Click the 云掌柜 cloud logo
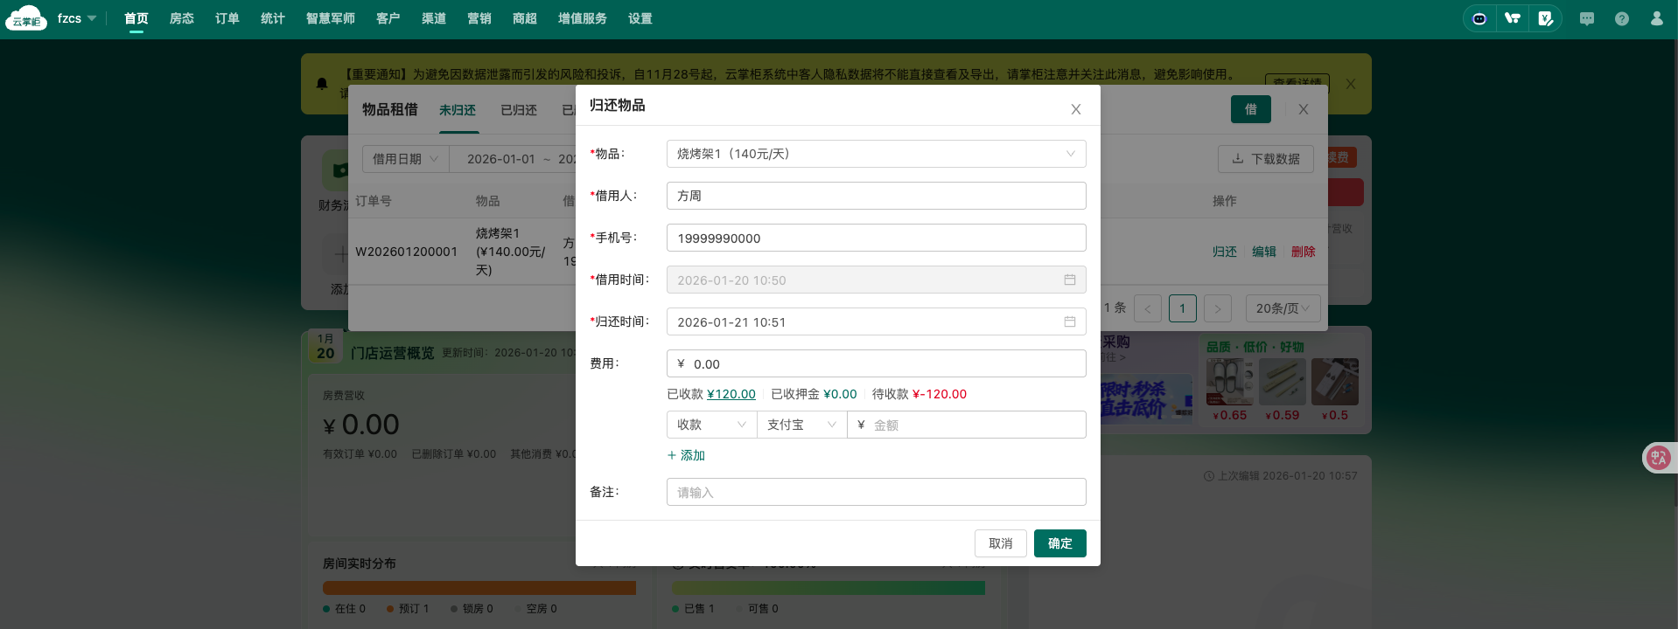 pos(26,18)
